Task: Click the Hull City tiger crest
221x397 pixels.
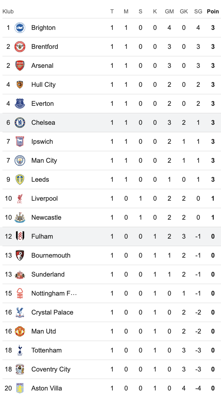Action: tap(20, 85)
